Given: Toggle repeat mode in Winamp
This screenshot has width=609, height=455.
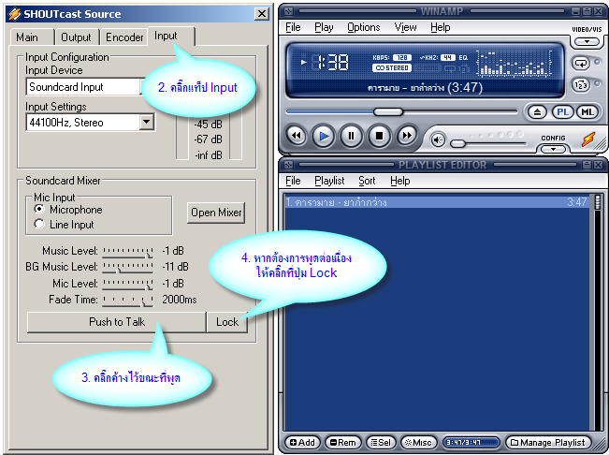Looking at the screenshot, I should pyautogui.click(x=580, y=63).
